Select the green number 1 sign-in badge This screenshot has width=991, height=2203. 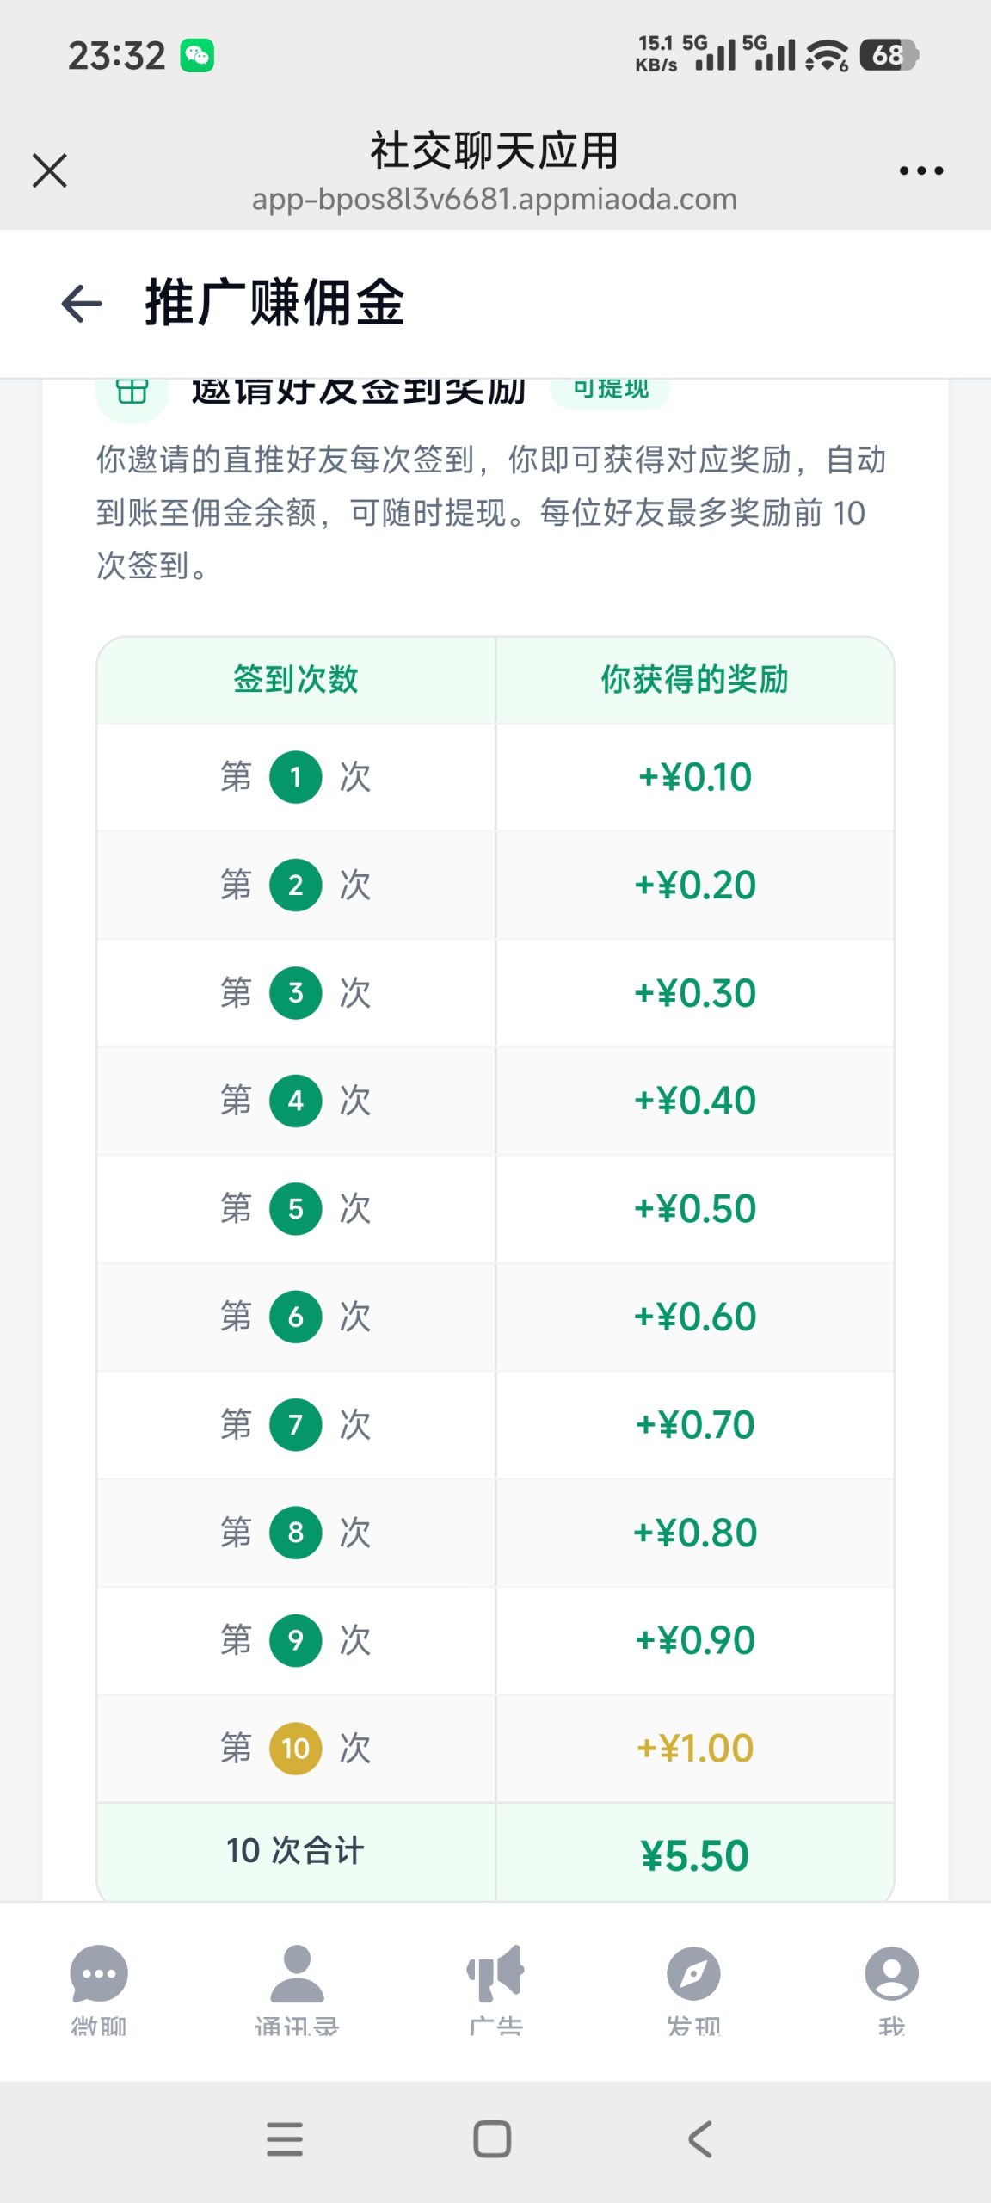296,777
